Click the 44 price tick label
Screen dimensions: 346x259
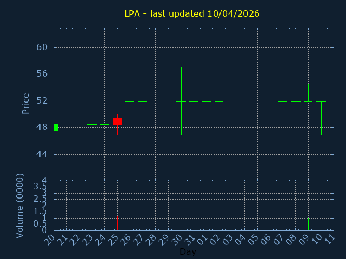point(42,154)
